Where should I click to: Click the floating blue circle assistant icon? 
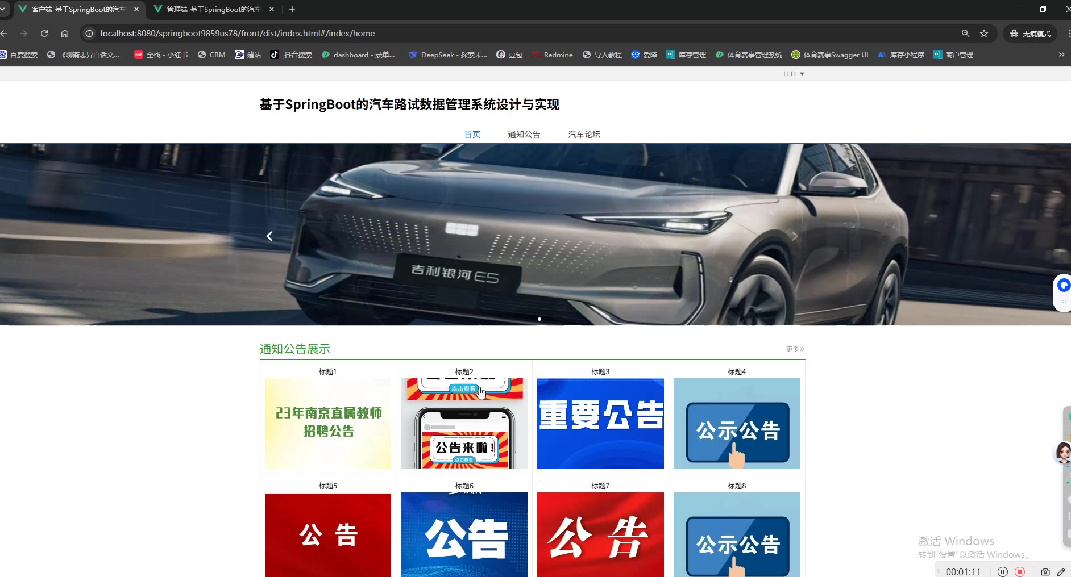coord(1064,285)
